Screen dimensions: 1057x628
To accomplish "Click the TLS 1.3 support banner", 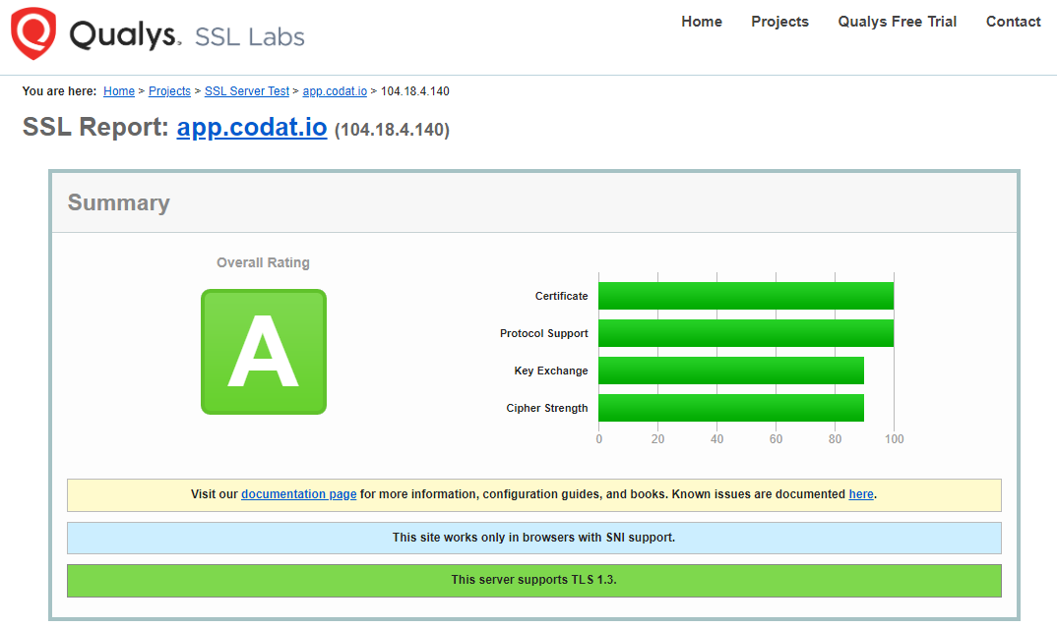I will [533, 580].
